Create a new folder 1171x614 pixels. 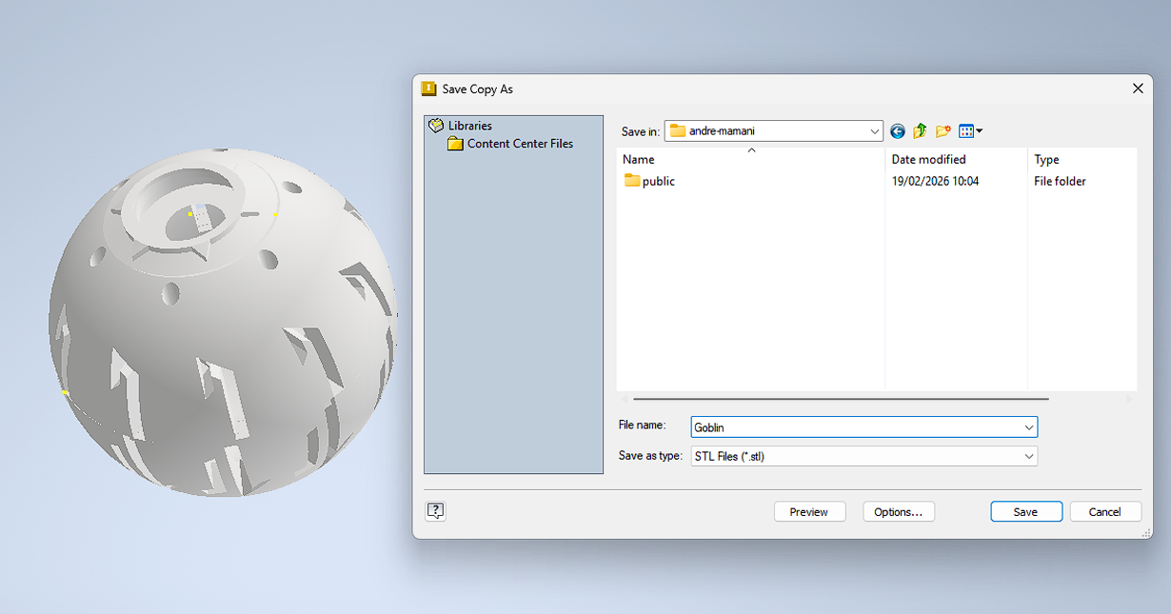(x=943, y=131)
